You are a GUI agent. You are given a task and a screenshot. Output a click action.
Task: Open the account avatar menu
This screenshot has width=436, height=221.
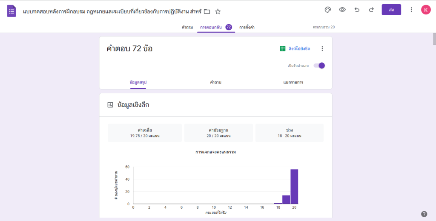pyautogui.click(x=426, y=10)
